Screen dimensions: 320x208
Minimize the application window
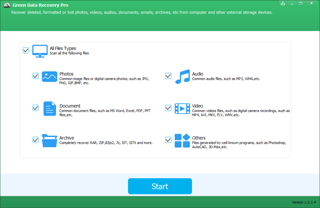coord(292,3)
